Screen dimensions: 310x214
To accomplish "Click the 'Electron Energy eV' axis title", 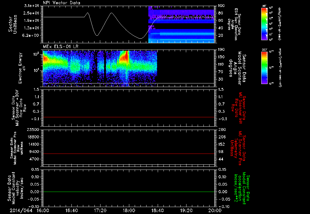I will (22, 68).
